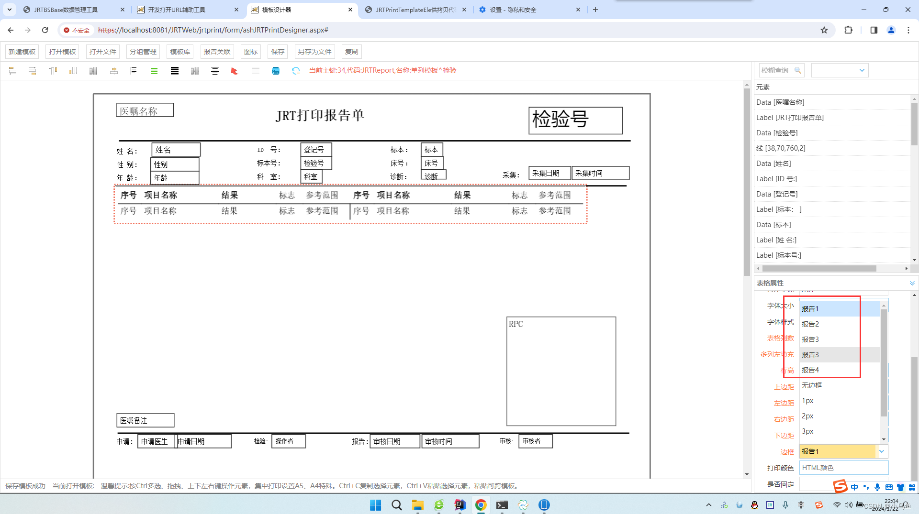The image size is (919, 514).
Task: Select the 线 [38,70,760,2] element row
Action: (x=832, y=148)
